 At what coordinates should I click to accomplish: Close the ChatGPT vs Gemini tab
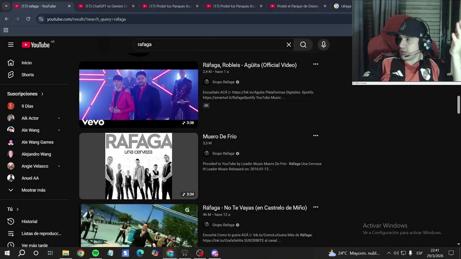coord(133,6)
